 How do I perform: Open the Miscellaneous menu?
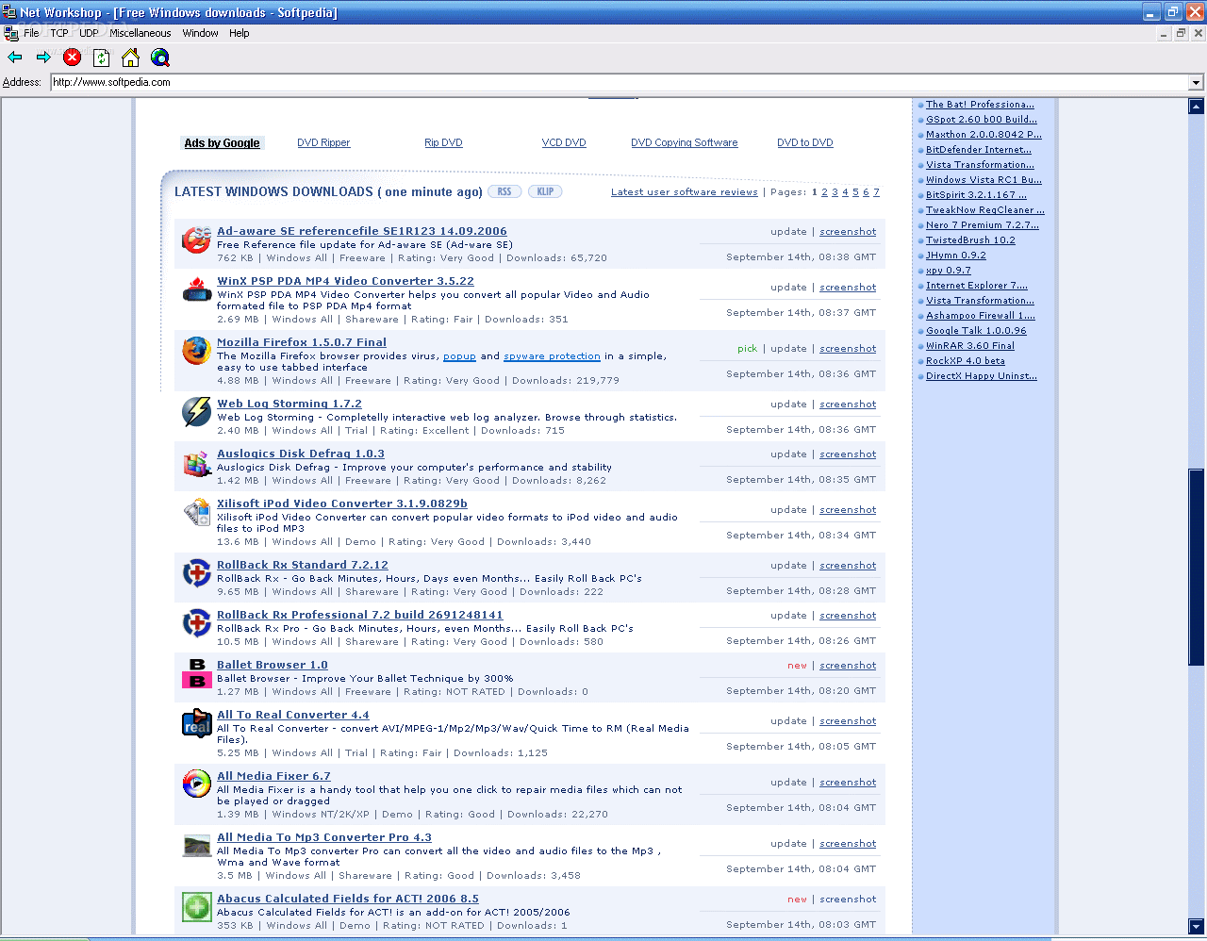pos(141,33)
